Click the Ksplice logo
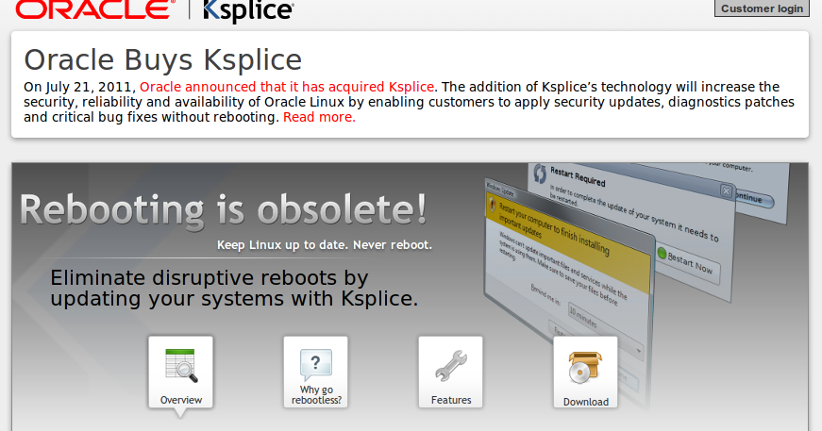 click(248, 11)
